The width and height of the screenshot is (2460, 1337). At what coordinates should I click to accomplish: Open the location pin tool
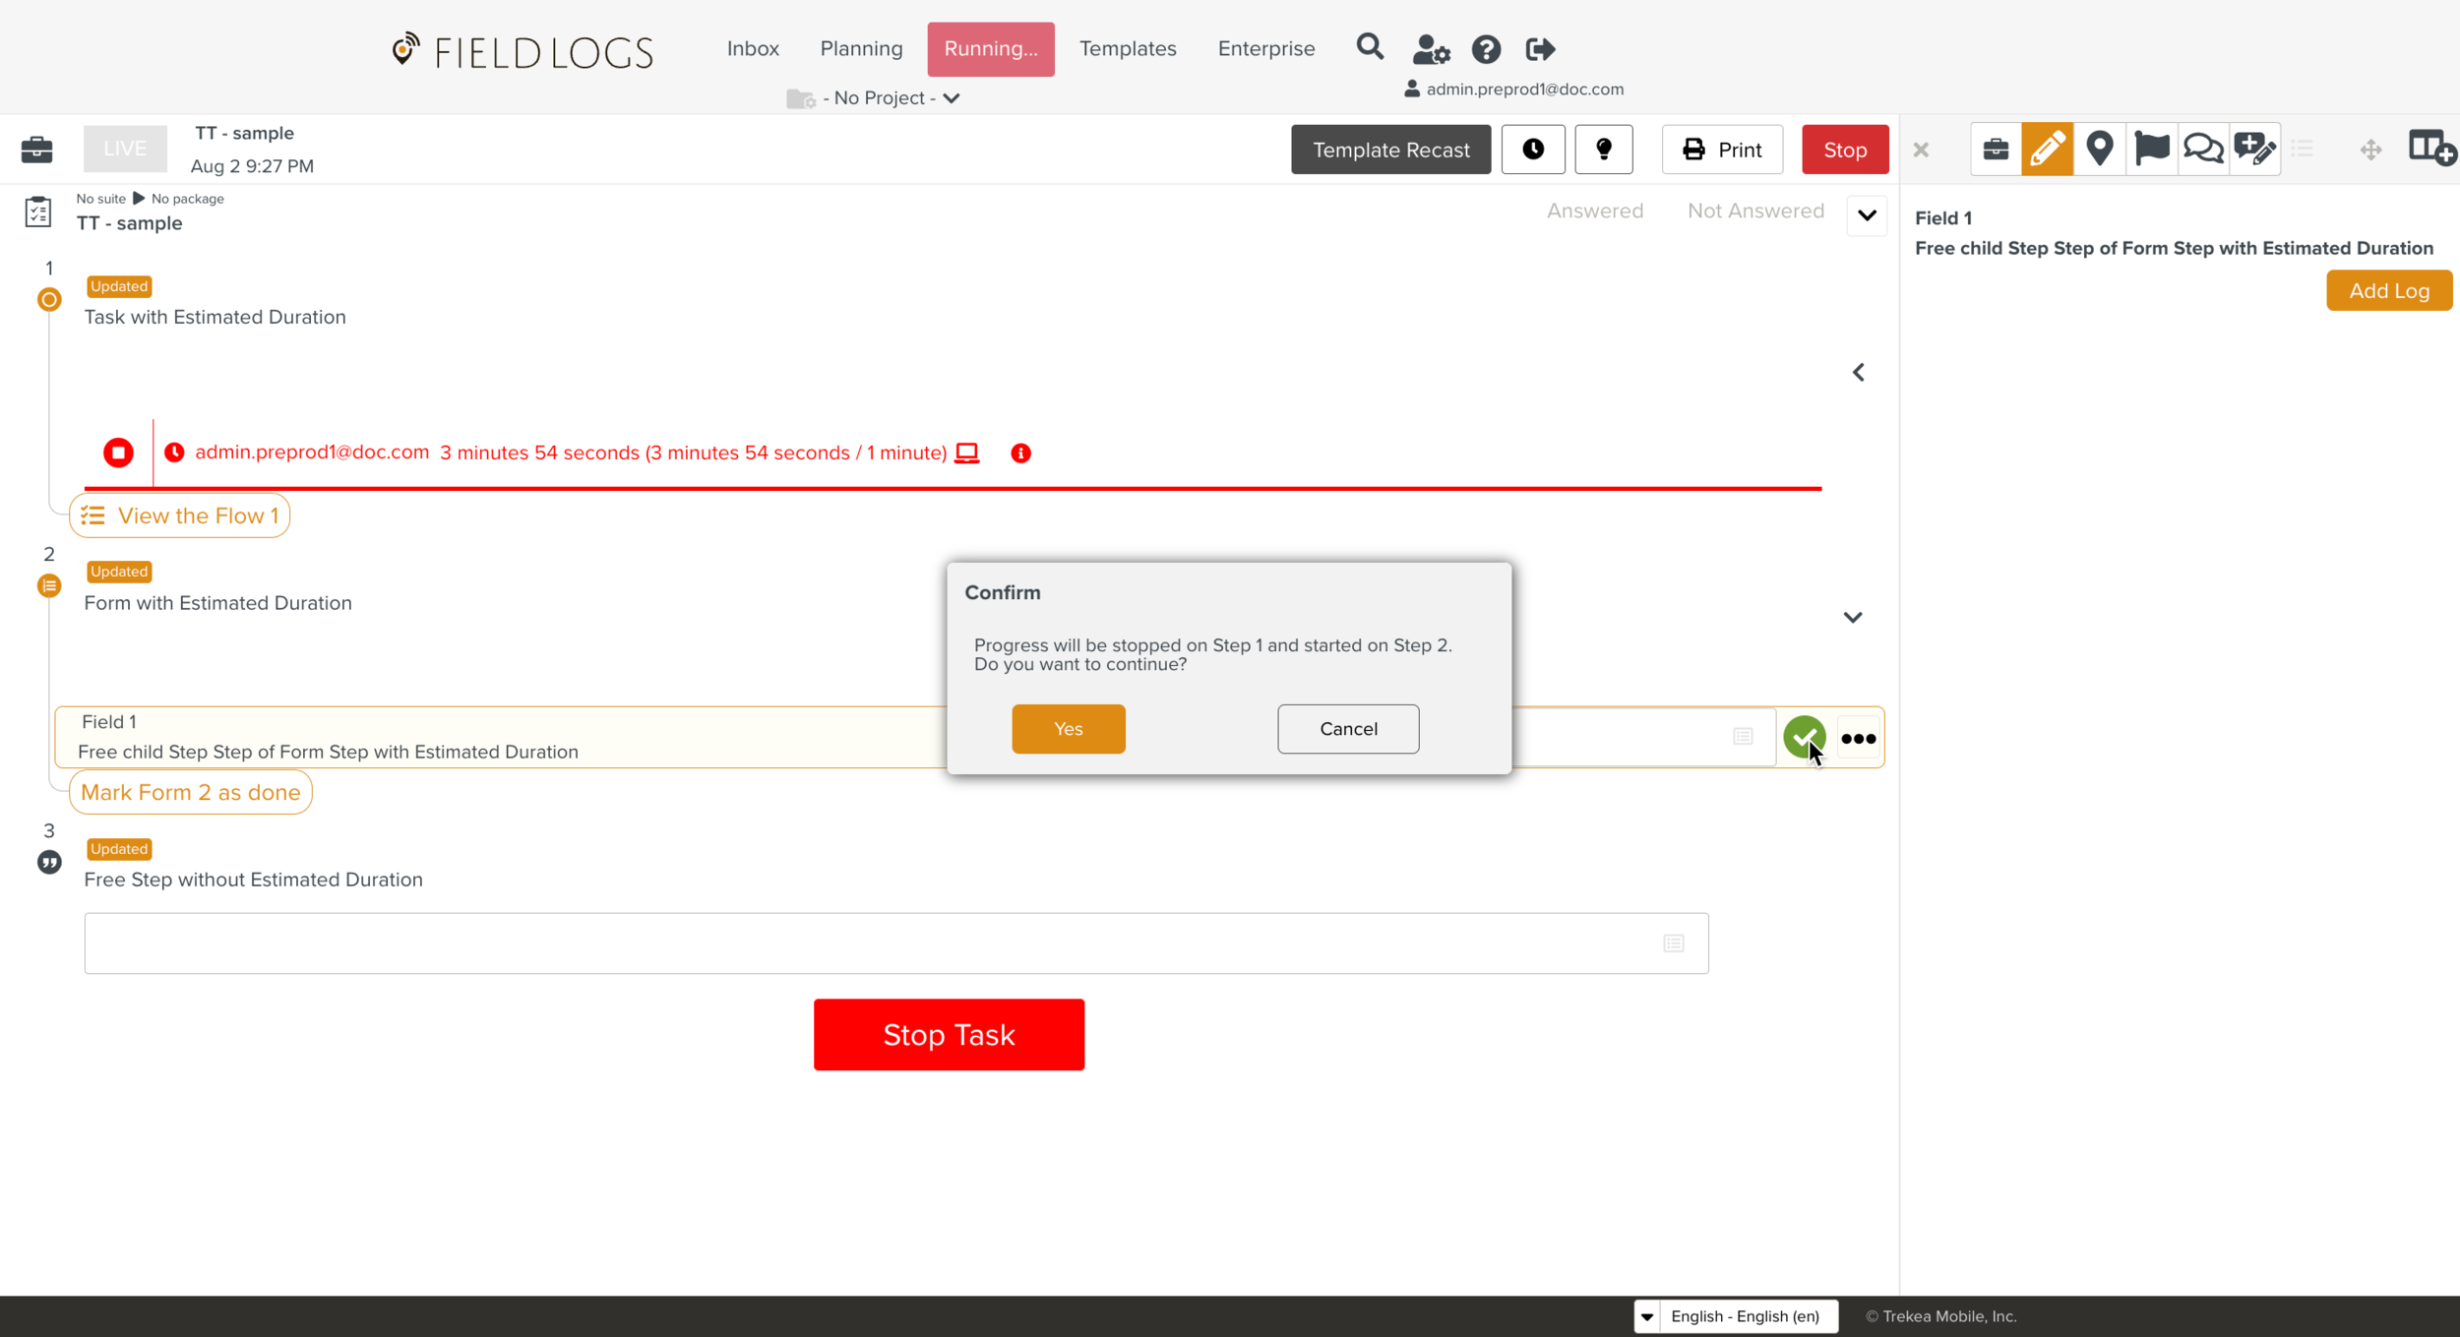[x=2099, y=150]
